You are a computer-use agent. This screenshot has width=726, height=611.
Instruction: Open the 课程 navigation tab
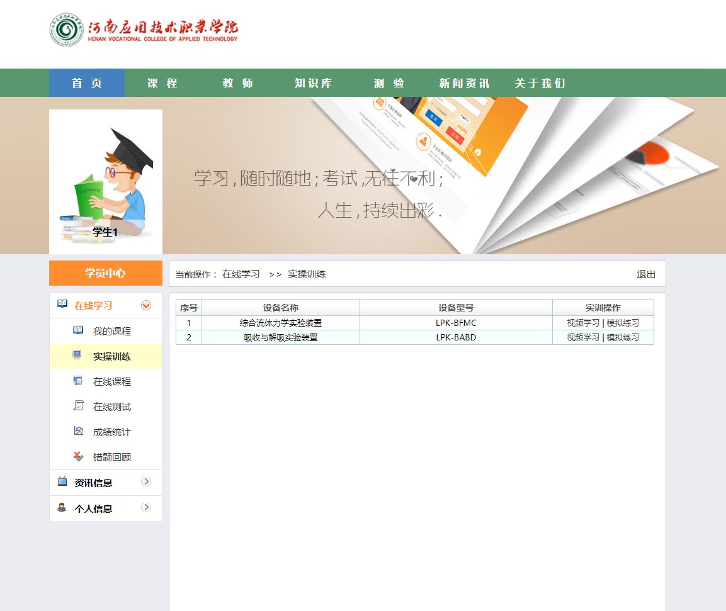click(x=162, y=83)
